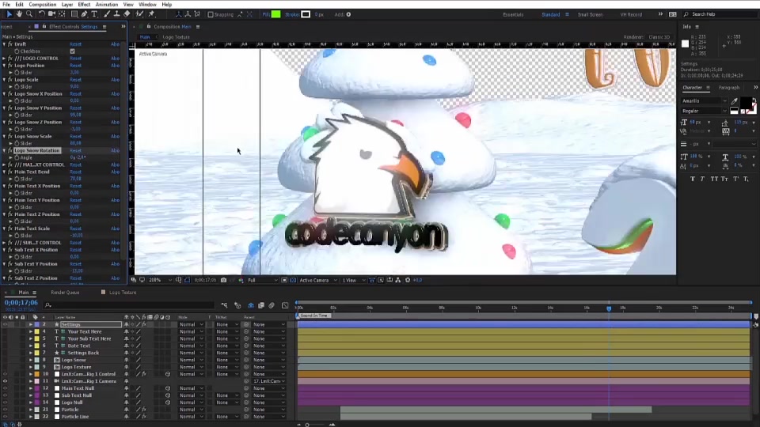Select the Rectangle shape tool

coord(74,14)
